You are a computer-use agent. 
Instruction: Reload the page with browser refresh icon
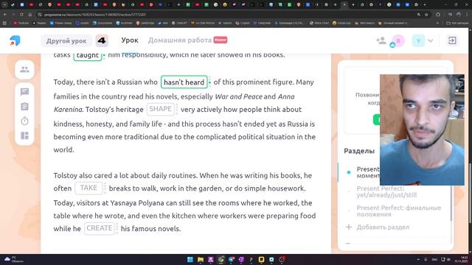click(21, 15)
